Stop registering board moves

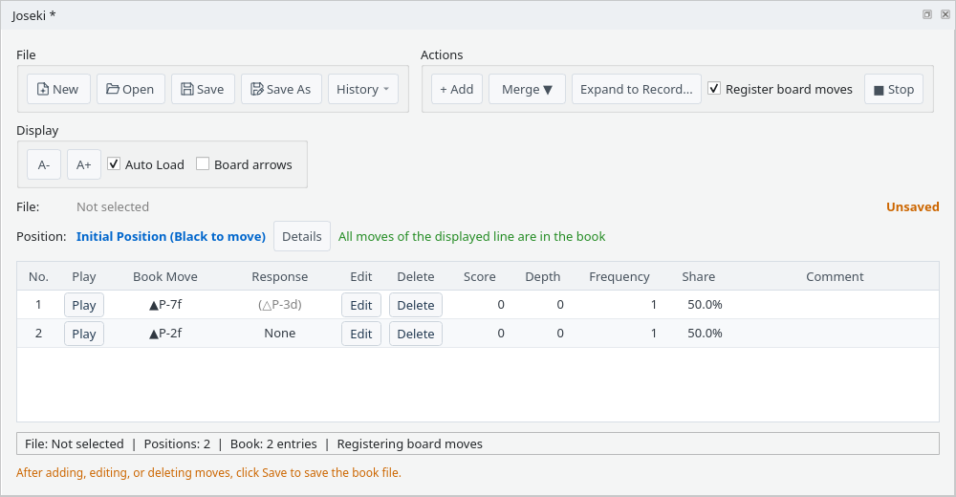click(894, 89)
